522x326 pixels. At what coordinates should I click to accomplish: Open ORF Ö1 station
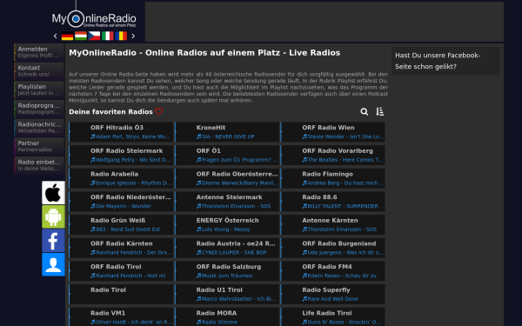pos(227,155)
